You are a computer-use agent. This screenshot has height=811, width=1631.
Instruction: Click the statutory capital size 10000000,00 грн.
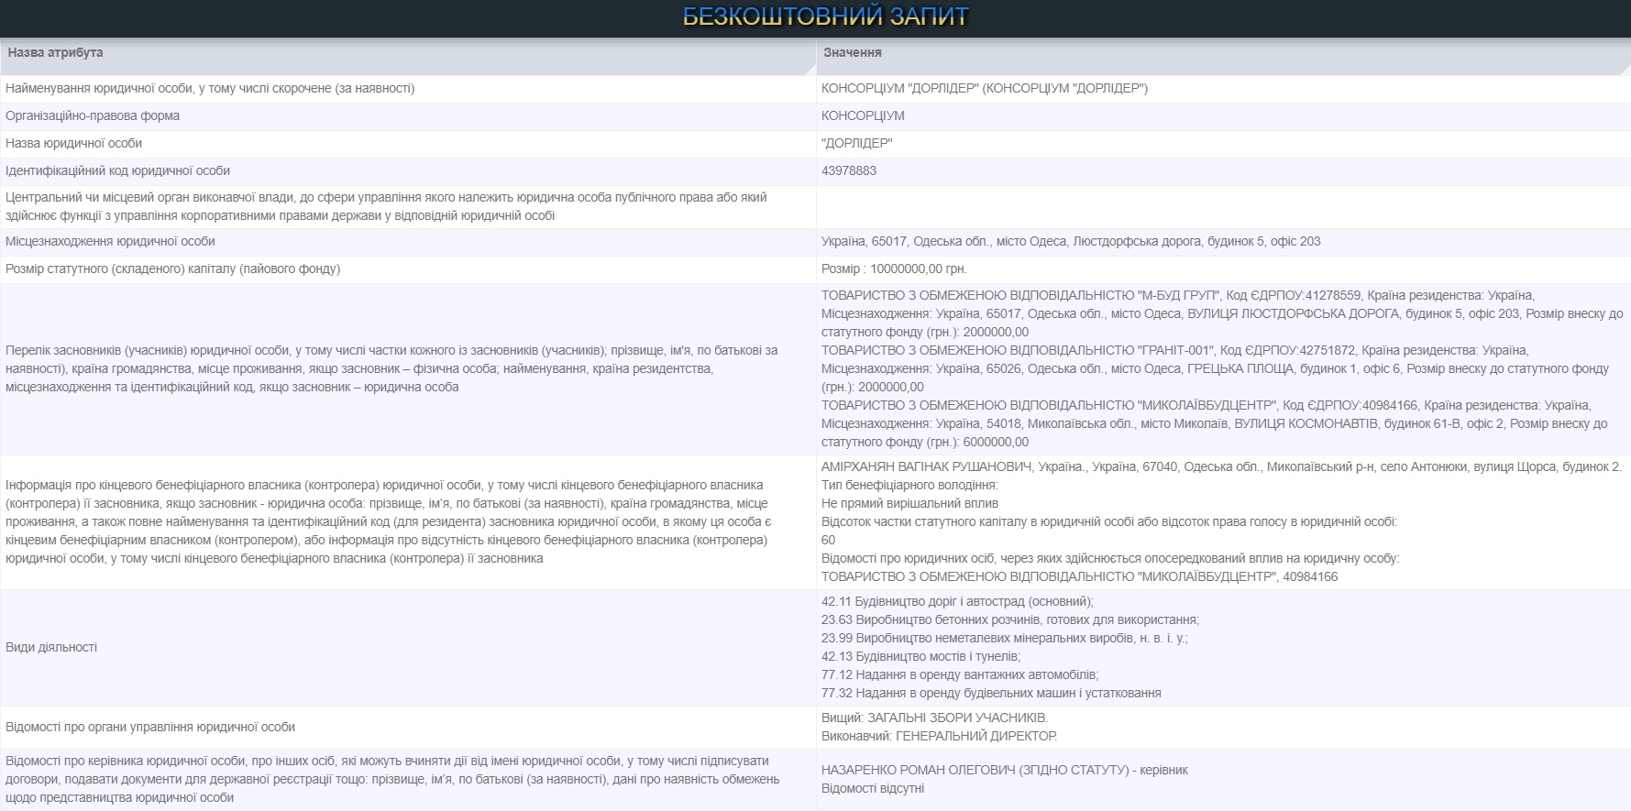pyautogui.click(x=894, y=269)
